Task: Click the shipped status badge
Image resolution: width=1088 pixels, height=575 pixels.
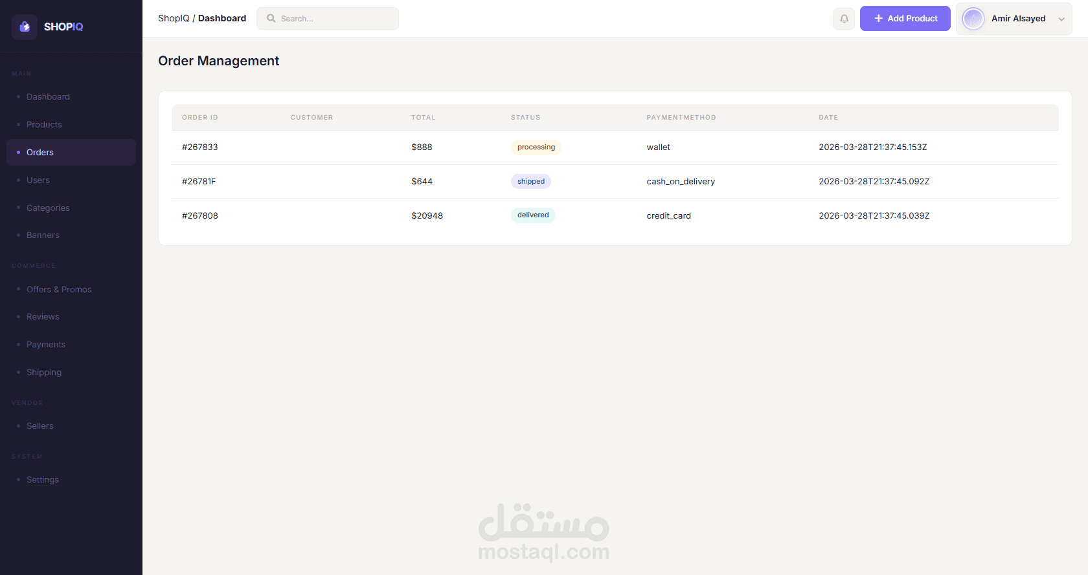Action: 531,182
